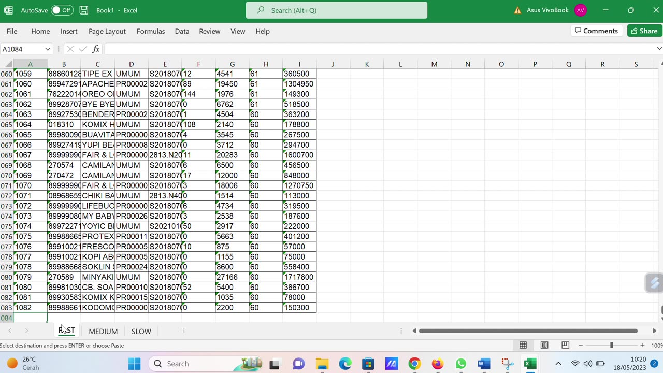This screenshot has width=663, height=373.
Task: Click the zoom out minus button
Action: pos(581,345)
